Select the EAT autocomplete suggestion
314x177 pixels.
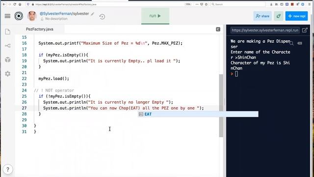(x=198, y=114)
